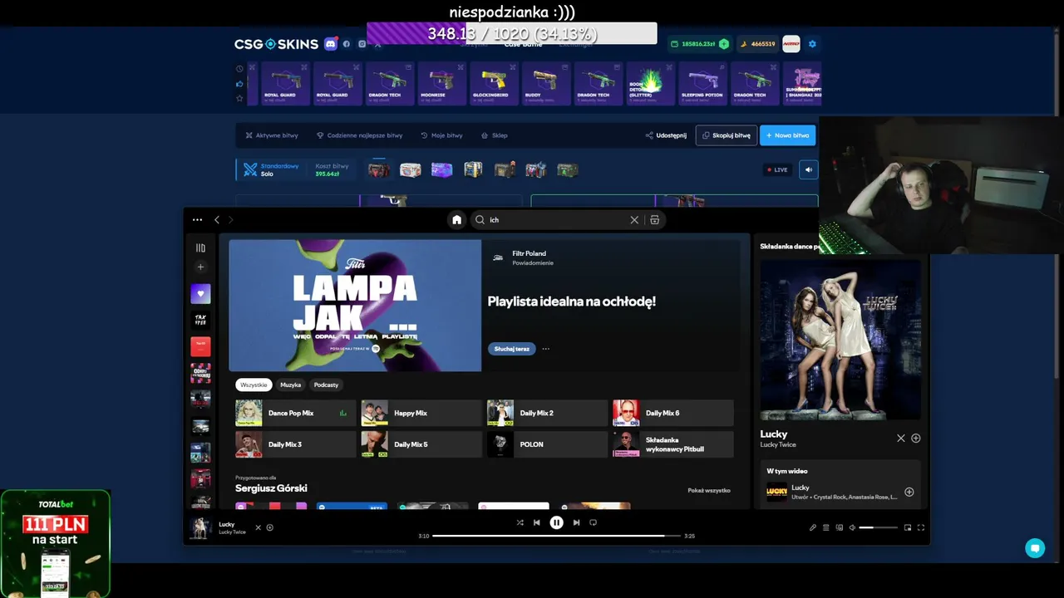The image size is (1064, 598).
Task: Open the Lucky Twice artist link in side panel
Action: [x=778, y=444]
